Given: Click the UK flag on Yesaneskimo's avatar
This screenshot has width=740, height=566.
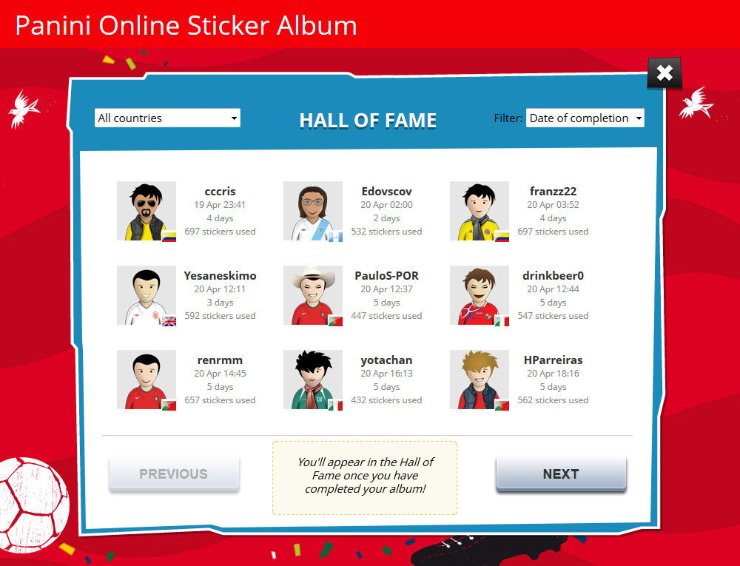Looking at the screenshot, I should click(169, 321).
